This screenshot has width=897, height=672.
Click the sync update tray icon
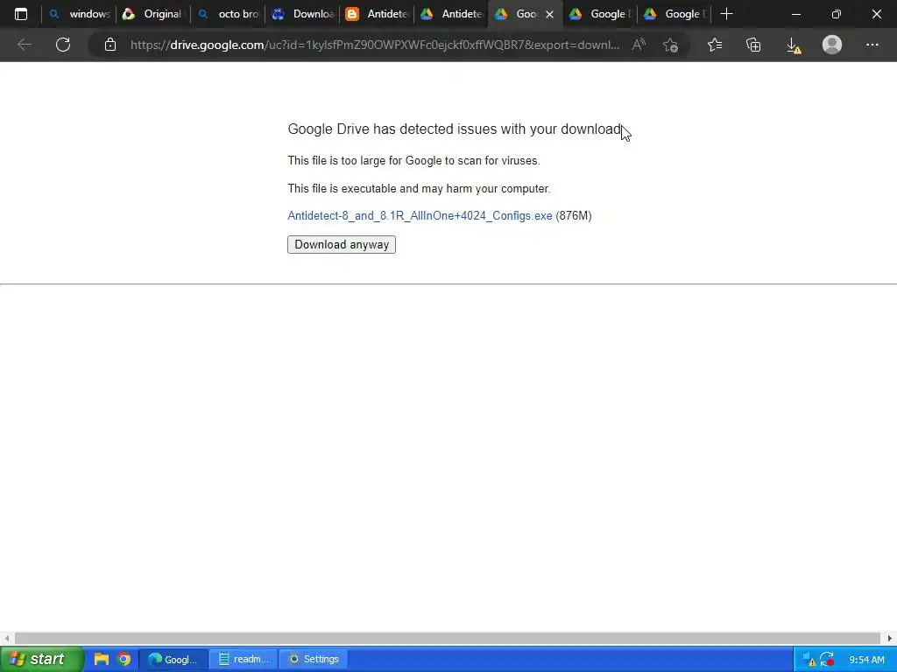(827, 660)
